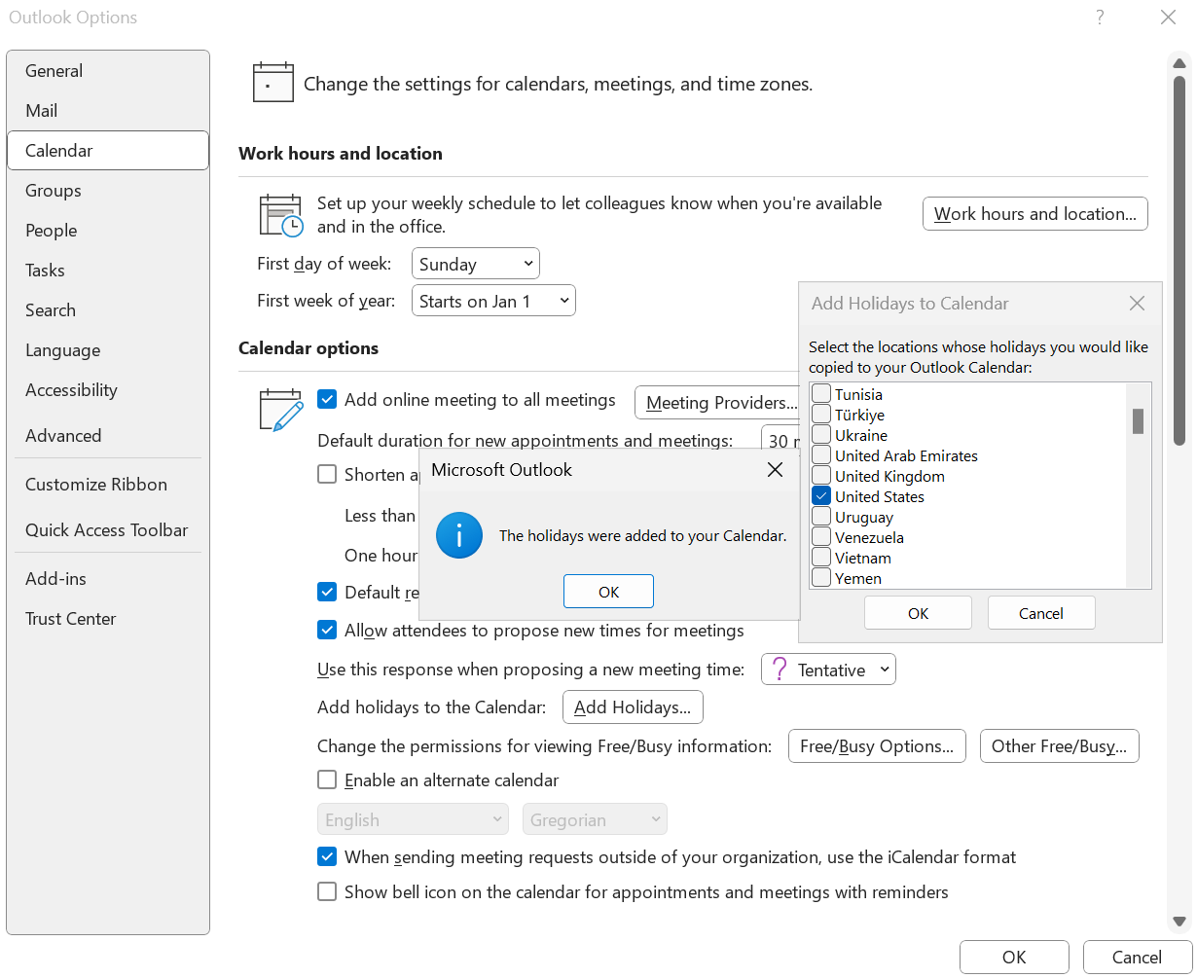Click the Outlook Options scrollbar thumb
Viewport: 1197px width, 978px height.
[x=1179, y=259]
